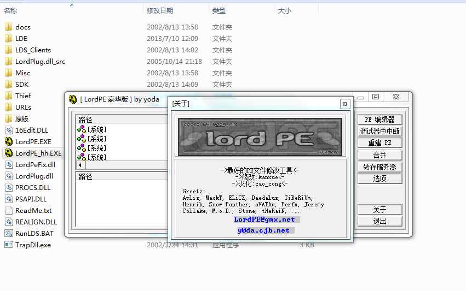466x291 pixels.
Task: Select the ReadMe.txt file icon
Action: tap(9, 210)
